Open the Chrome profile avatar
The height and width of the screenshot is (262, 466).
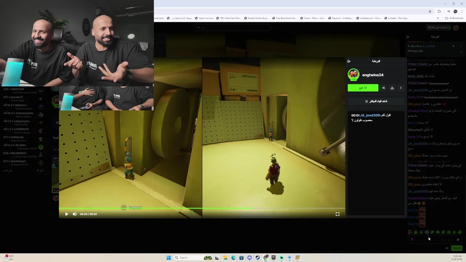455,11
